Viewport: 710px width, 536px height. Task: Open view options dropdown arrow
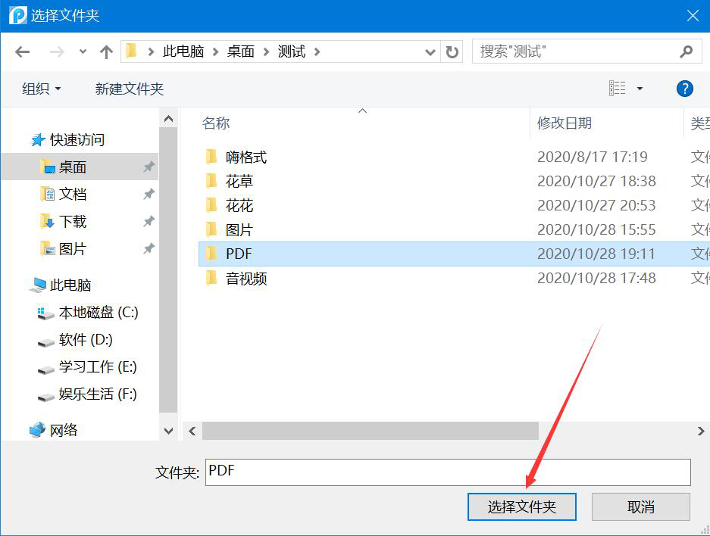click(640, 89)
